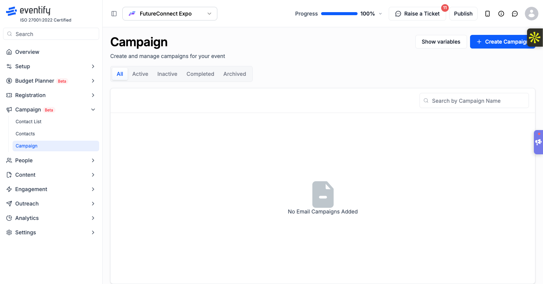543x284 pixels.
Task: Click the Show variables button
Action: click(x=441, y=42)
